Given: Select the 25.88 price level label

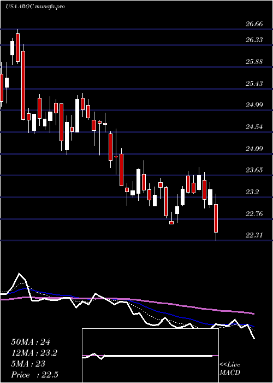Looking at the screenshot, I should click(254, 61).
